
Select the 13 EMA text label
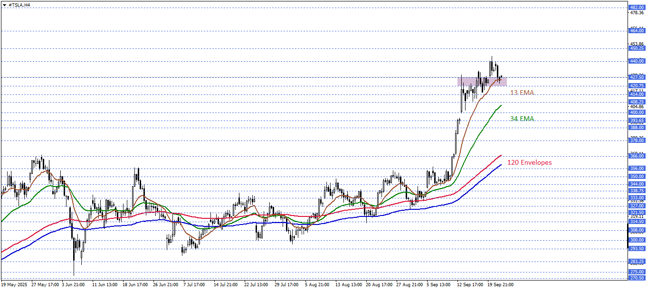pyautogui.click(x=522, y=93)
